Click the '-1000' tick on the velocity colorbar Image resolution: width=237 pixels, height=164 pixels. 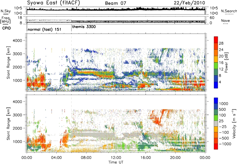click(225, 144)
